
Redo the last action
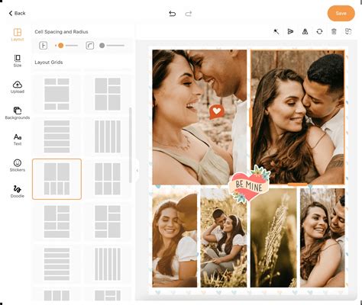[x=189, y=14]
